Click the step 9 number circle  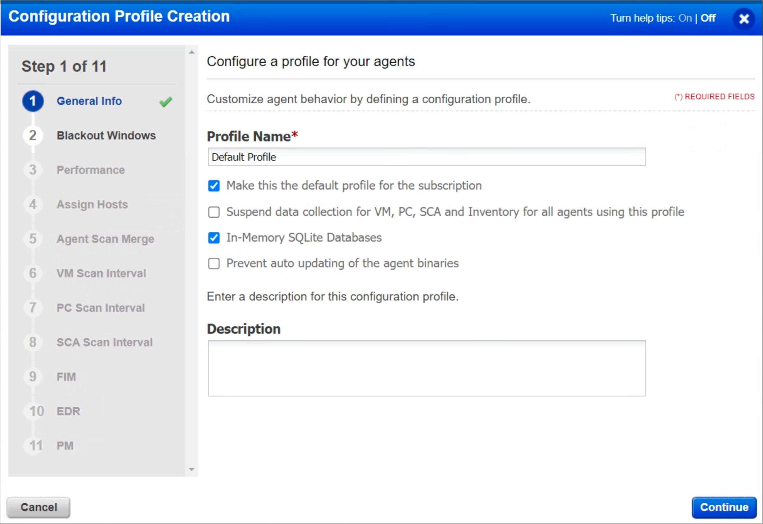click(33, 376)
